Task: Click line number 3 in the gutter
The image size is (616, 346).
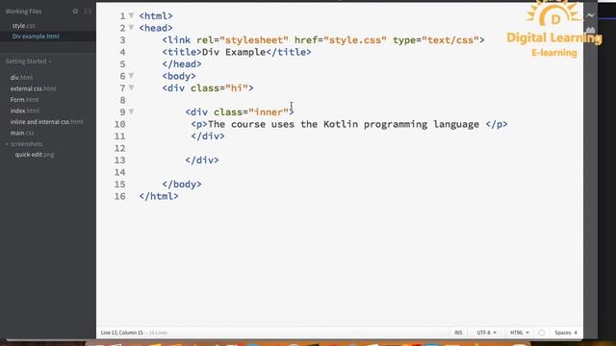Action: pos(122,40)
